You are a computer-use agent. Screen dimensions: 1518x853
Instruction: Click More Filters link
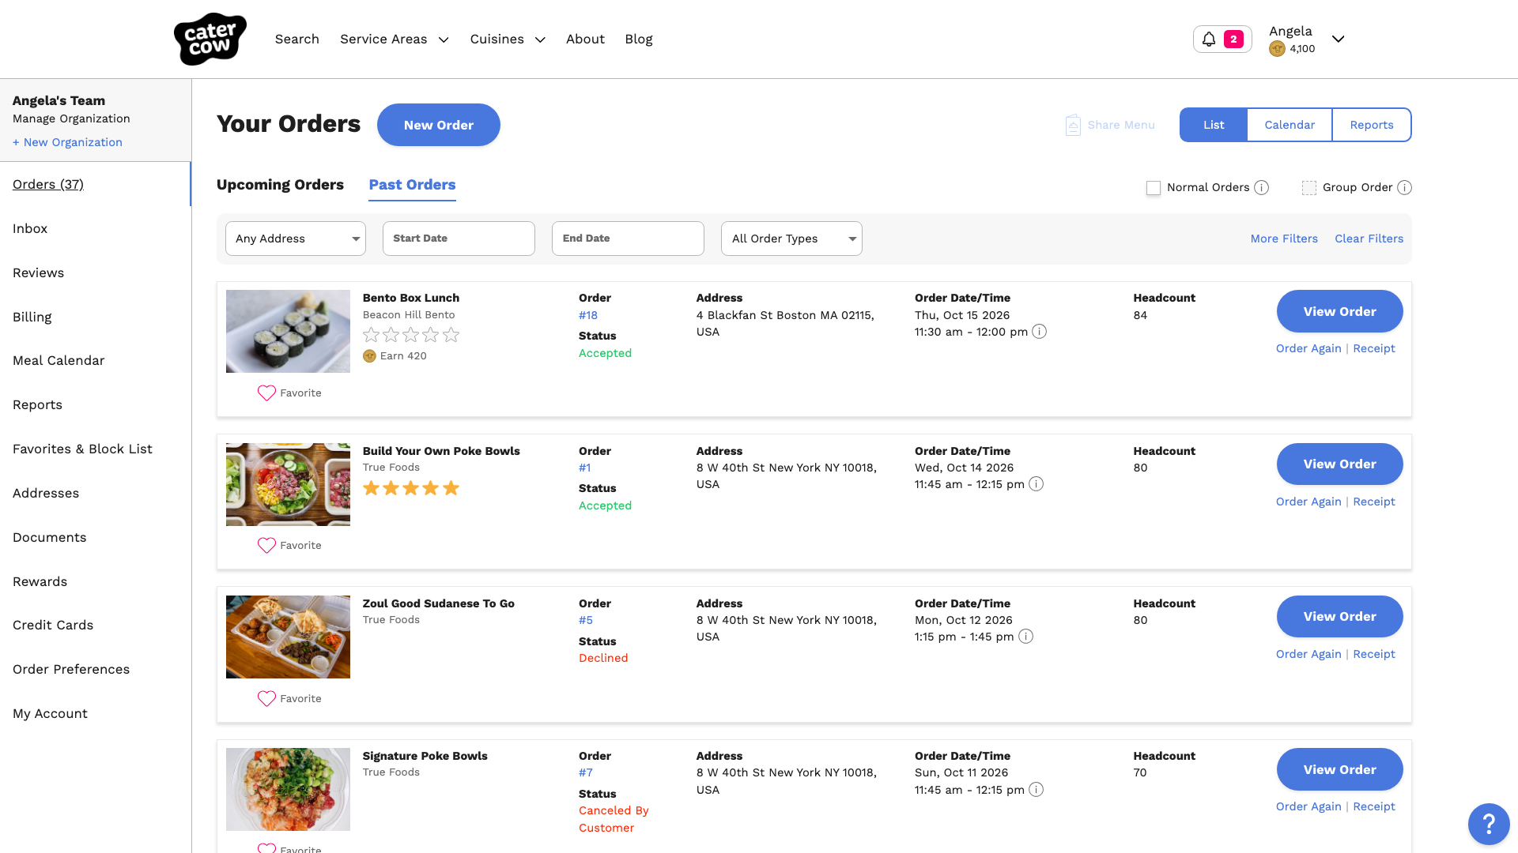click(x=1284, y=239)
